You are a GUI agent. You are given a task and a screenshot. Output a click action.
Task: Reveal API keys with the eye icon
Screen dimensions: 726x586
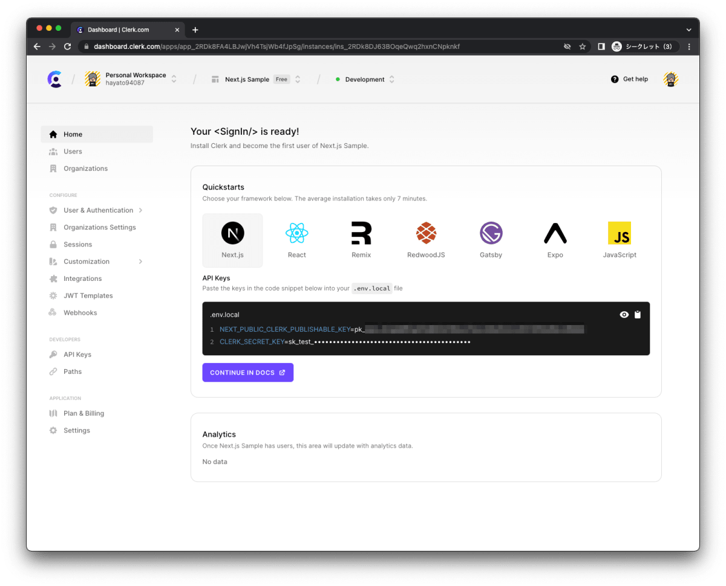[x=624, y=315]
